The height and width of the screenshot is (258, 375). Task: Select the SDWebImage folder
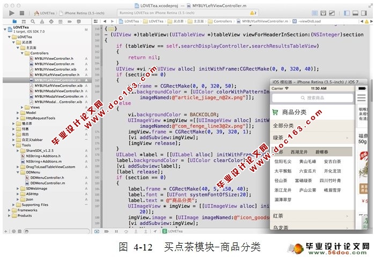coord(34,188)
